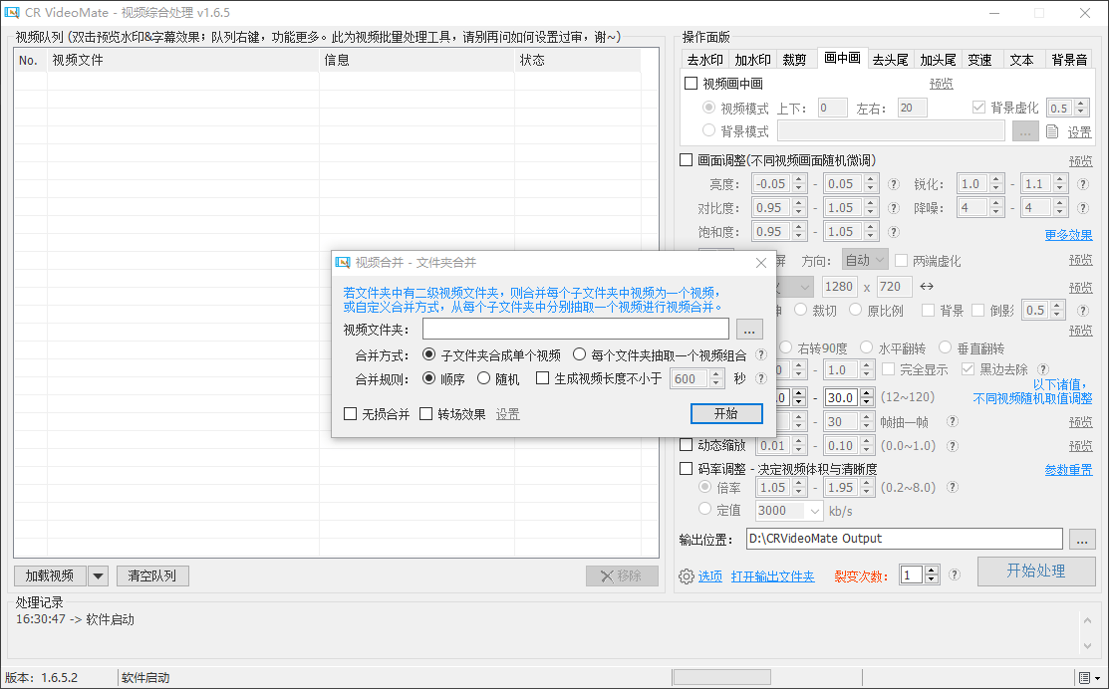Select the 随机 merge rule radio button

[x=484, y=378]
